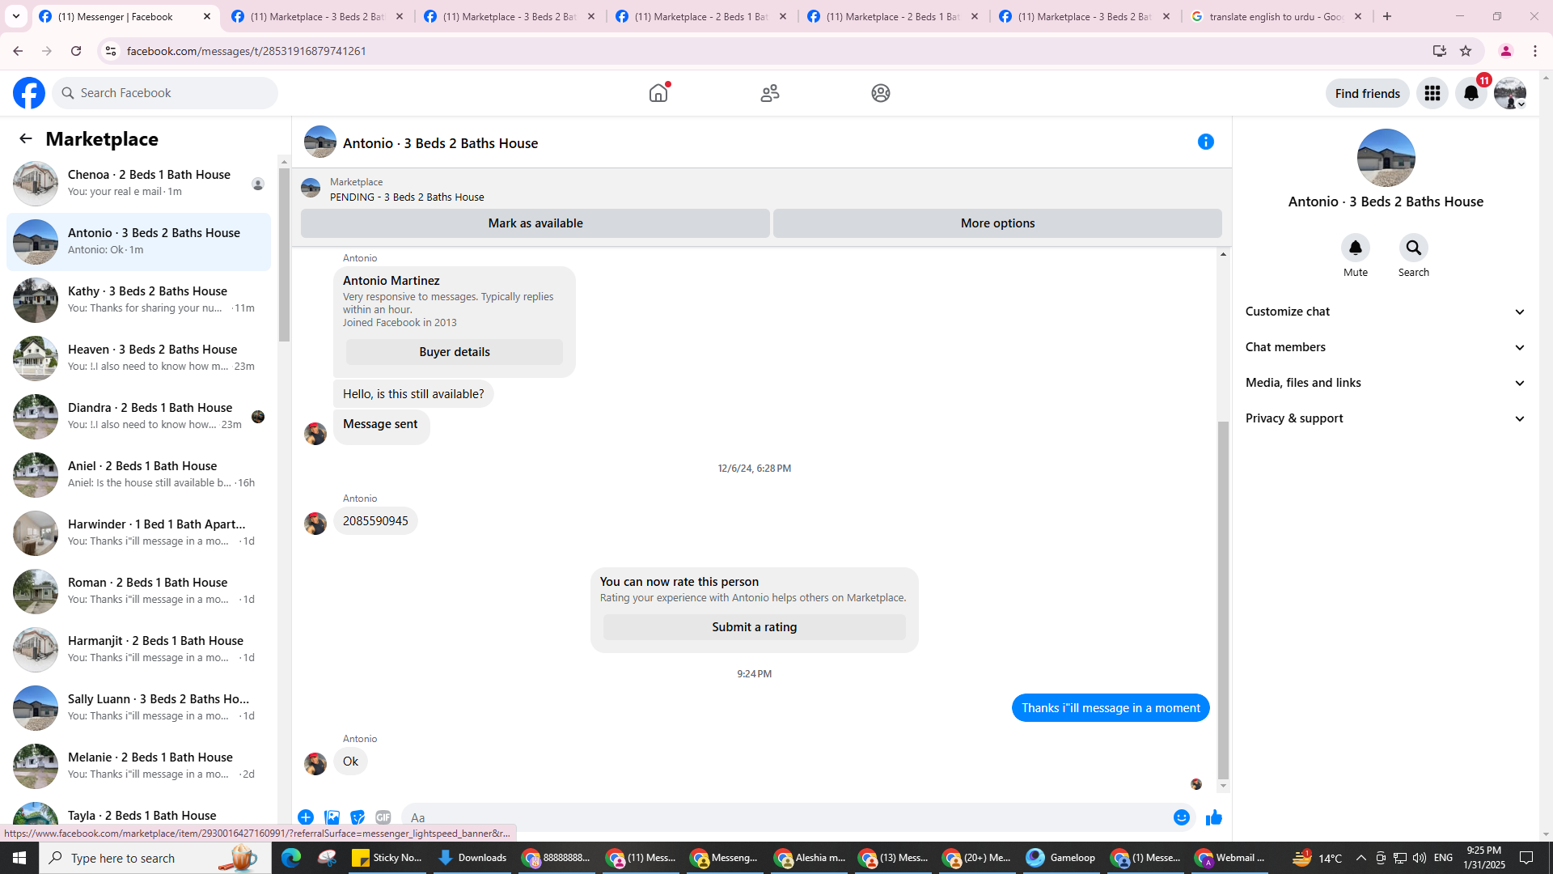
Task: Click the Windows taskbar search box
Action: (x=155, y=858)
